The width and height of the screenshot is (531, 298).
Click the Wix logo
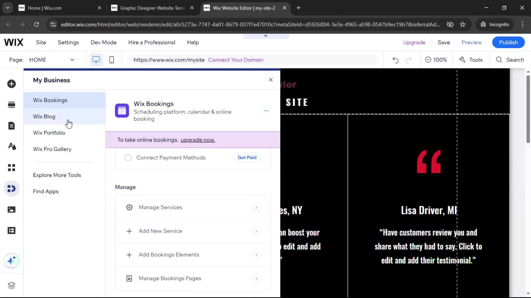click(14, 42)
